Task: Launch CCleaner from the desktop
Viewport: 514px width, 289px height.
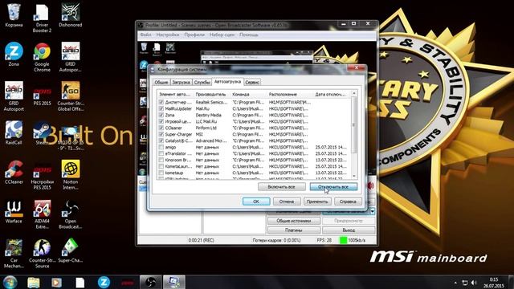Action: pyautogui.click(x=14, y=172)
